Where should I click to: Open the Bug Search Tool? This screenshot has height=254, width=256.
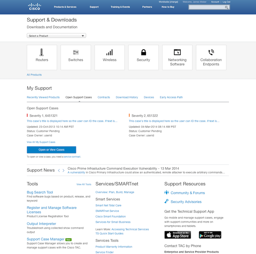click(40, 192)
